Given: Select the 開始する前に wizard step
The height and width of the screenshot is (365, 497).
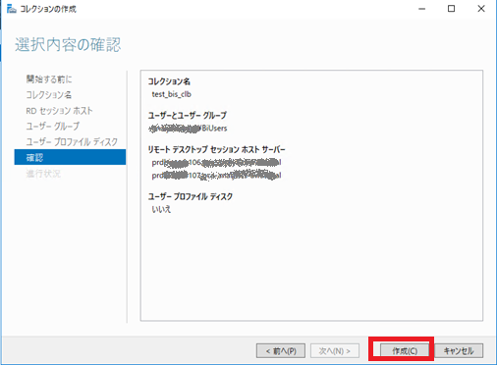Looking at the screenshot, I should (49, 79).
